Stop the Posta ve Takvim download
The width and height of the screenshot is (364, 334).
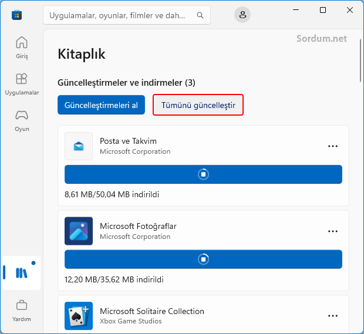pyautogui.click(x=203, y=174)
